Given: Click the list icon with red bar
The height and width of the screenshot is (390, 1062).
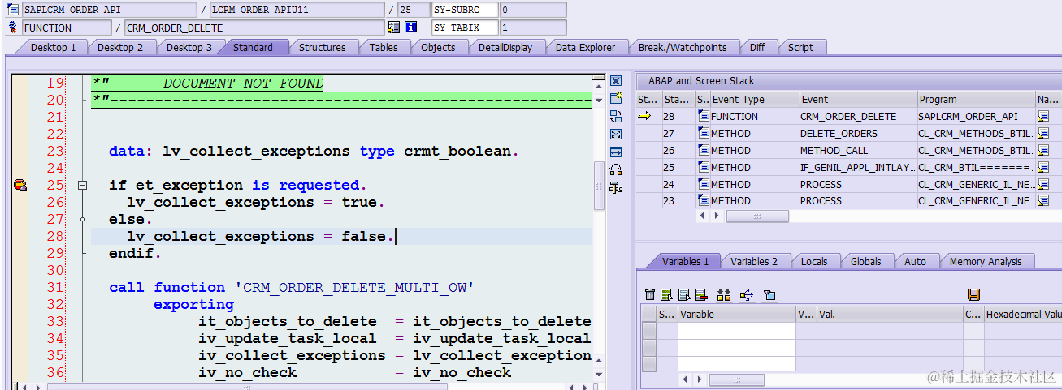Looking at the screenshot, I should pos(700,294).
